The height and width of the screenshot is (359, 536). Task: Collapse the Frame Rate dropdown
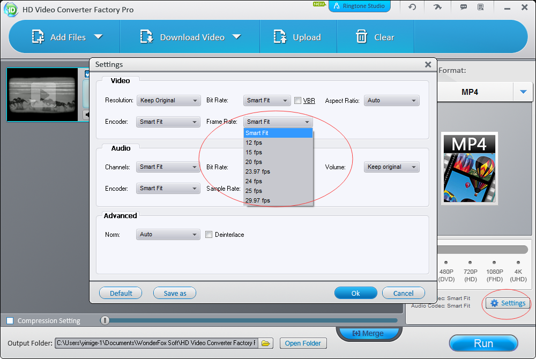tap(278, 122)
